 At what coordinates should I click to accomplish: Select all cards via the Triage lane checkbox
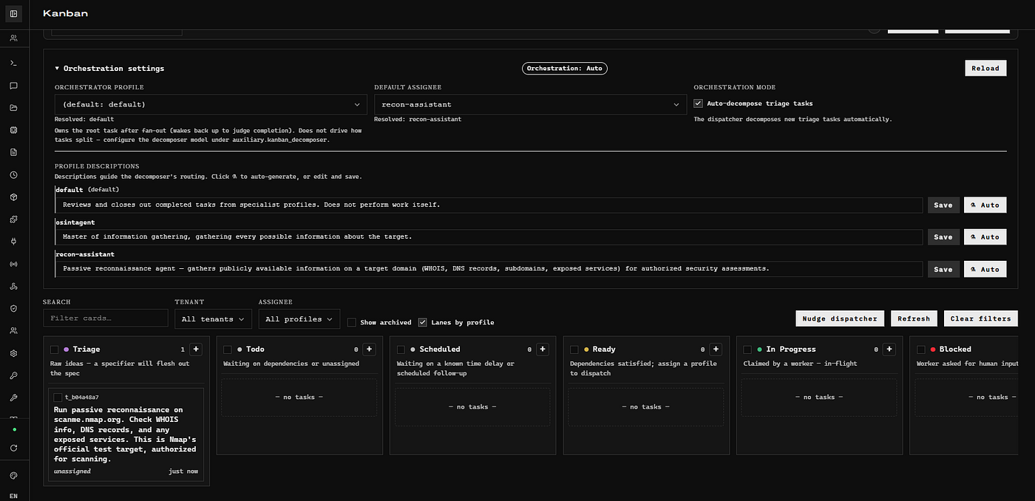pyautogui.click(x=55, y=350)
